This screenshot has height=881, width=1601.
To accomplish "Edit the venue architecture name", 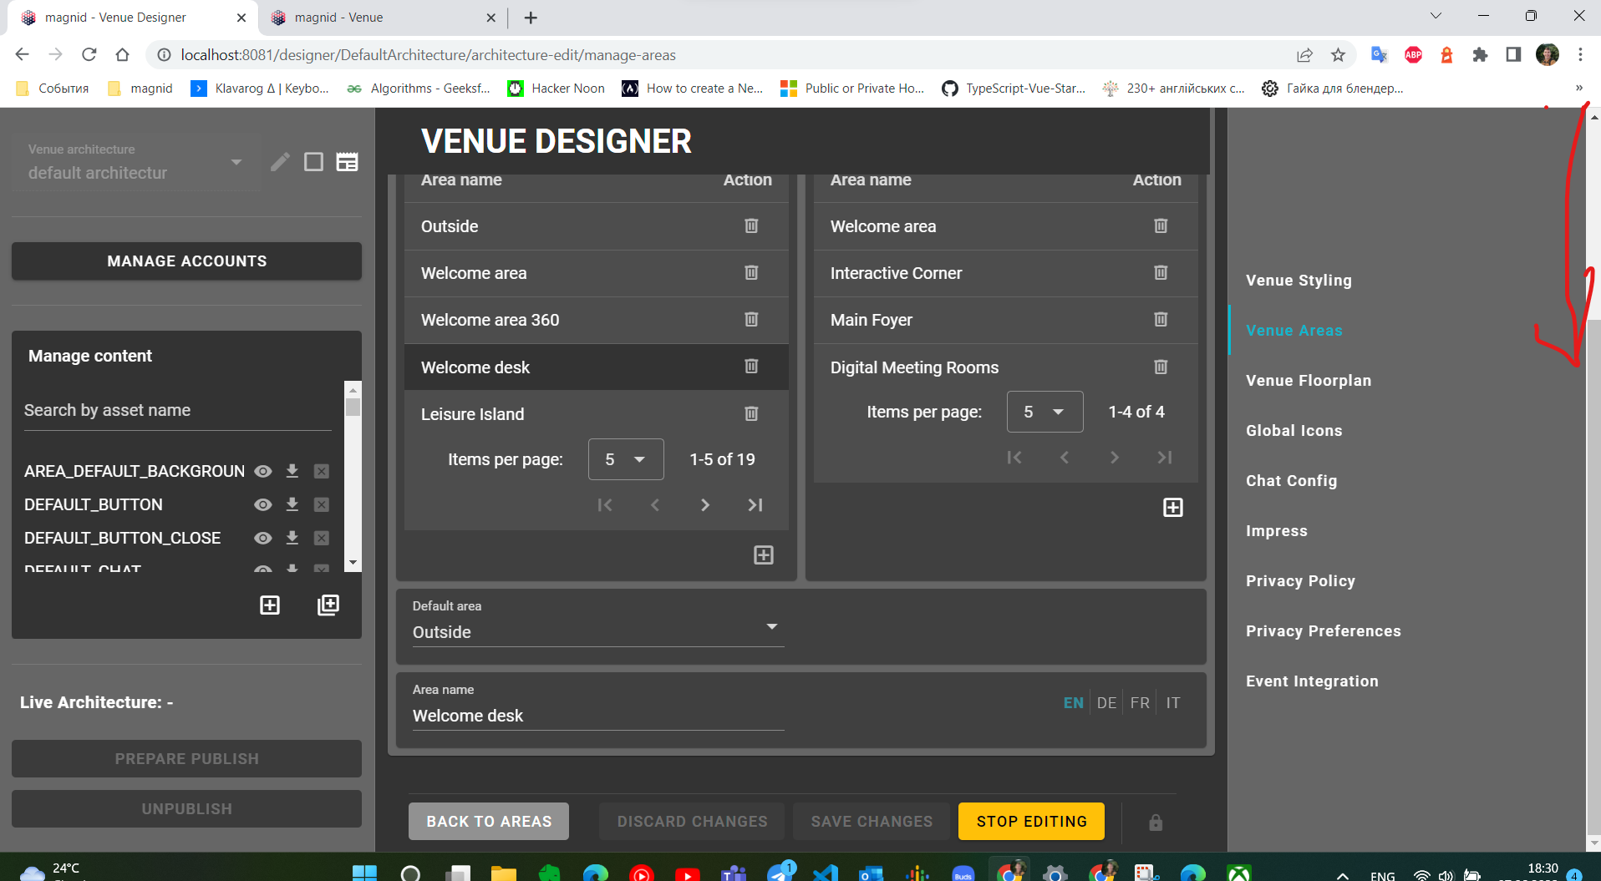I will (x=280, y=161).
